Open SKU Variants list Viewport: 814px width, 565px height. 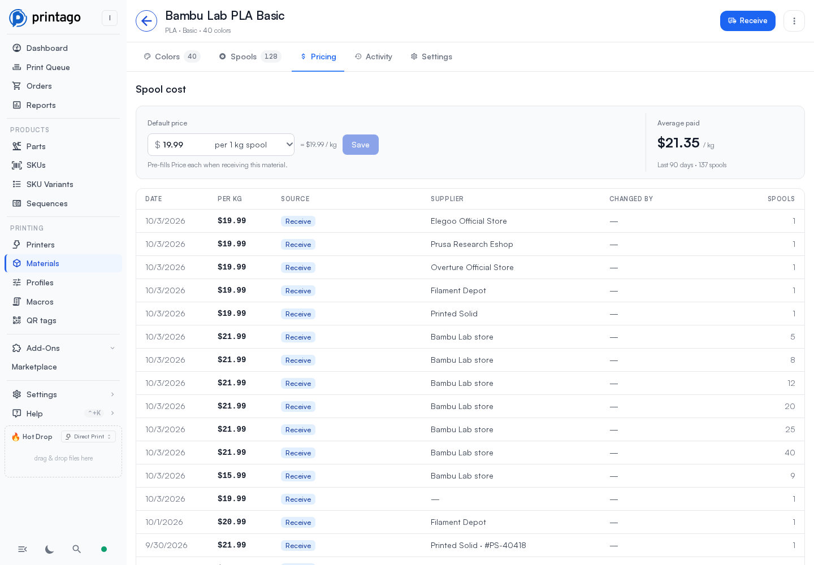63,184
